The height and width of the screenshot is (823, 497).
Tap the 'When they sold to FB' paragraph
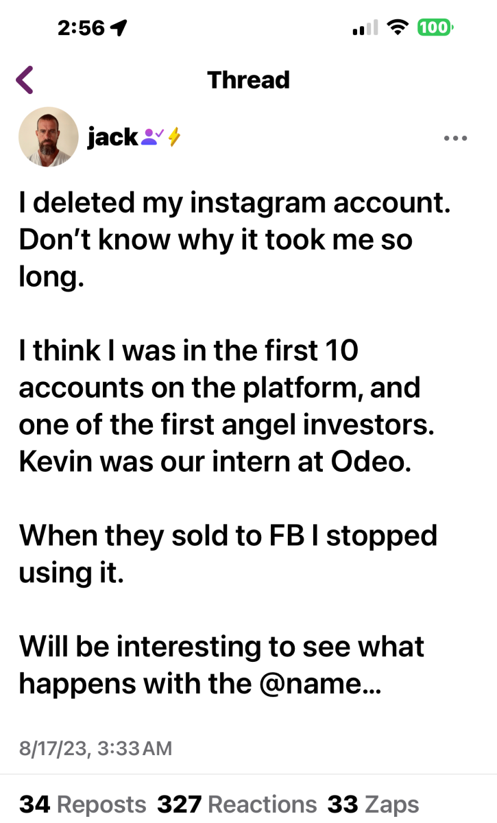click(x=228, y=553)
